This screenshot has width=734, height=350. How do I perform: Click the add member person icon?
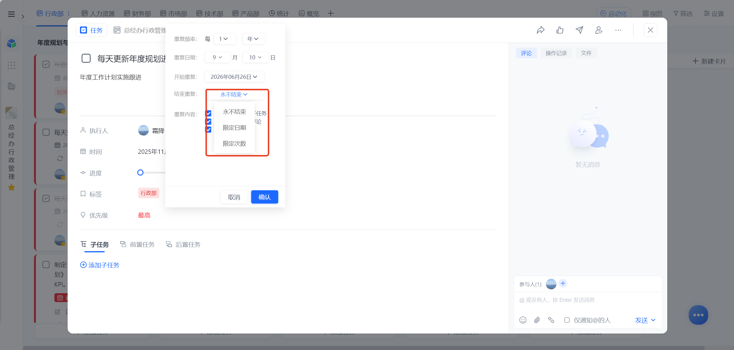(x=599, y=30)
